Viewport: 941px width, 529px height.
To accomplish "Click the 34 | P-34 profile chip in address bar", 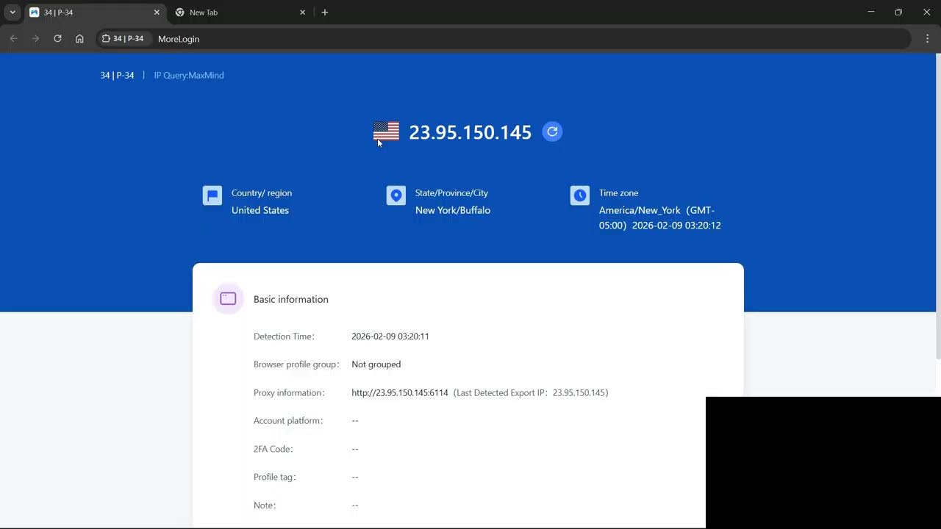I will click(123, 39).
